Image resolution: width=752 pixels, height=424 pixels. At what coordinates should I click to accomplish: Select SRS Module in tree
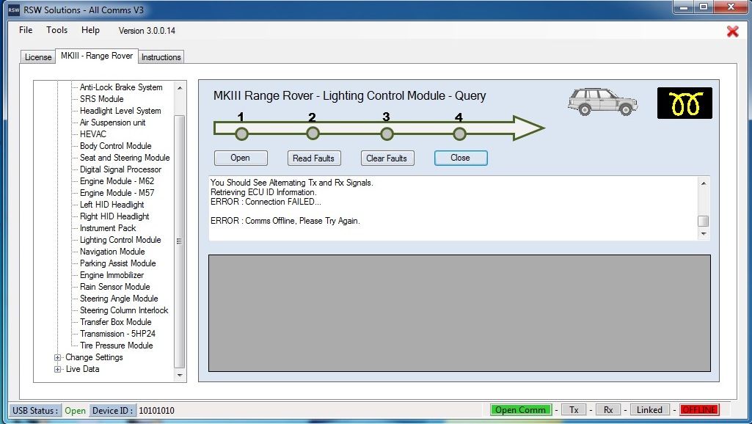(x=102, y=99)
